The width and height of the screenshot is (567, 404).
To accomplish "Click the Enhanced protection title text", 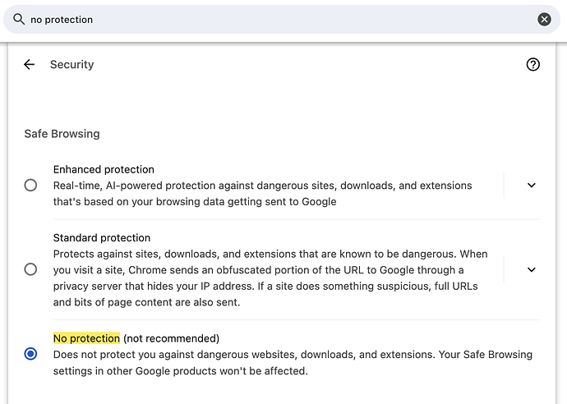I will tap(104, 169).
